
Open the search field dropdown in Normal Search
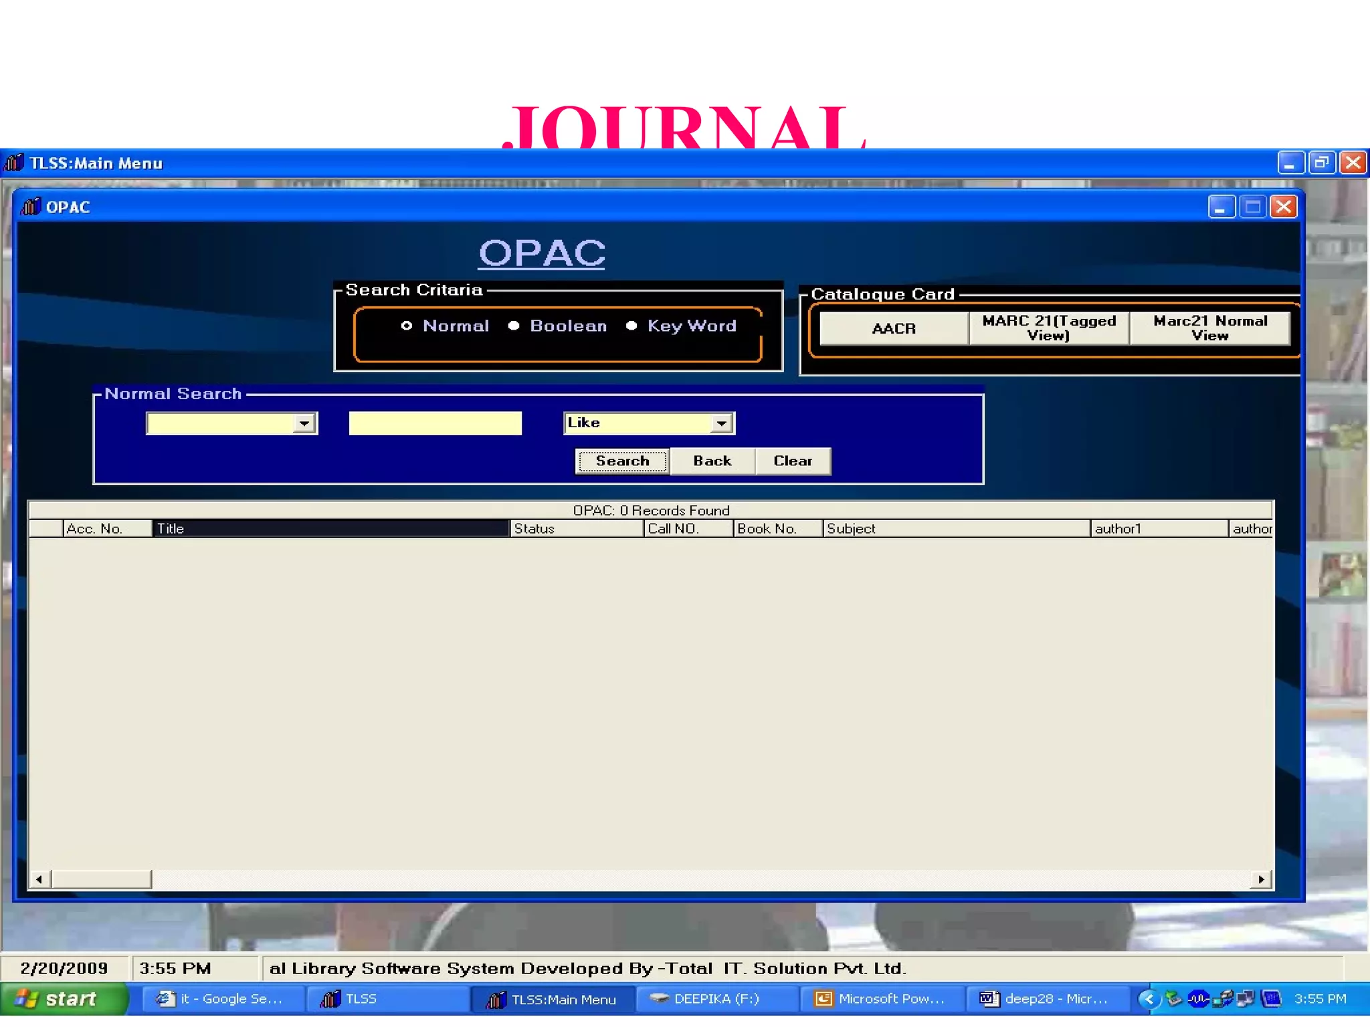[x=304, y=423]
